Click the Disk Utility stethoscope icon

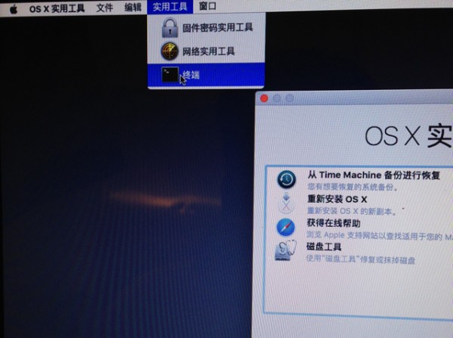point(287,251)
